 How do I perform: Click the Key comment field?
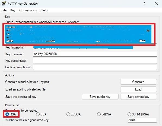tap(95, 54)
